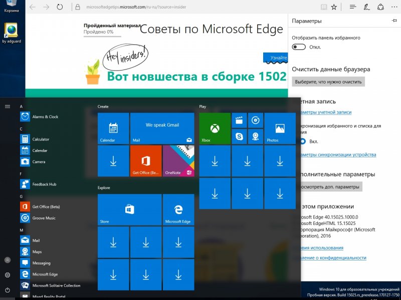Click letter A group header in app list
The width and height of the screenshot is (401, 300).
[21, 106]
